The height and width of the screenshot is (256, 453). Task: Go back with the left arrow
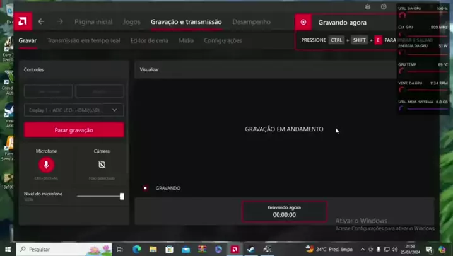41,21
